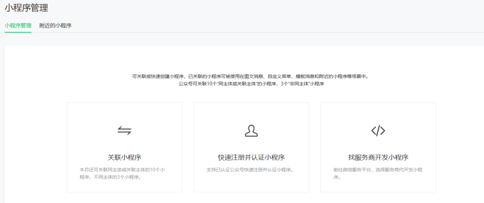484x203 pixels.
Task: Click 前往微信服务平台 description text
Action: pyautogui.click(x=378, y=173)
